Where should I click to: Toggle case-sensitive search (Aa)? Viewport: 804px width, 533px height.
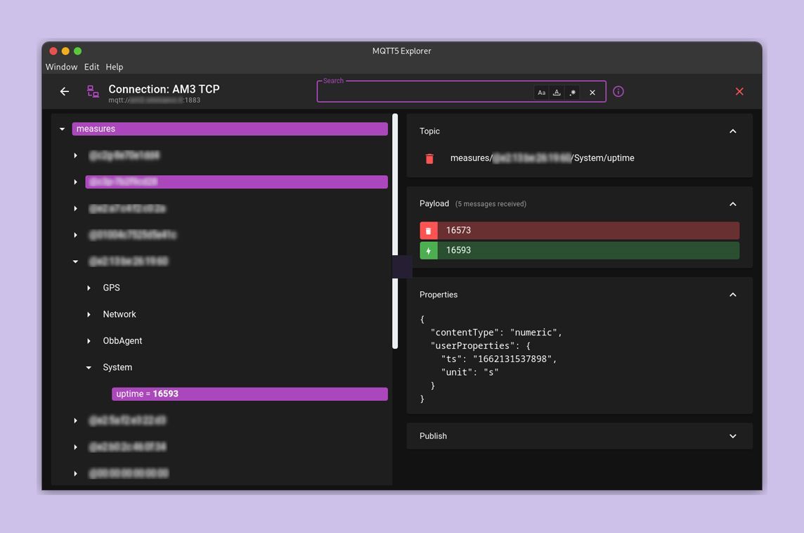pos(541,92)
